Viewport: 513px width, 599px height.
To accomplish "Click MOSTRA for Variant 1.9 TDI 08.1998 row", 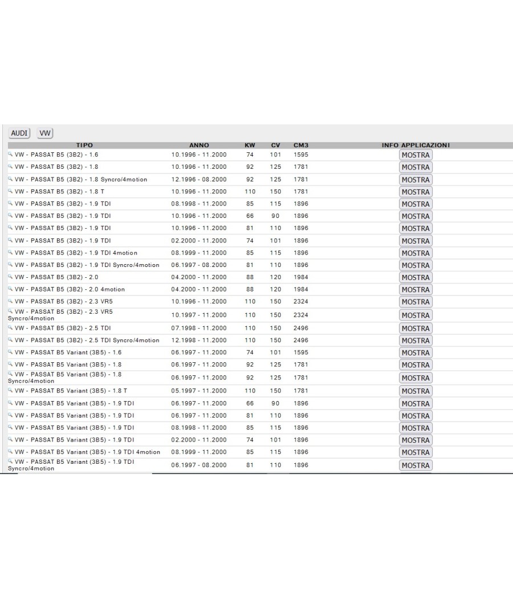I will point(416,428).
